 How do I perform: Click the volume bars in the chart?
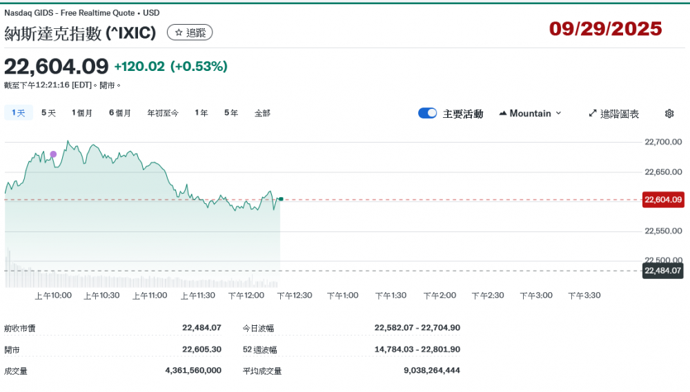[x=138, y=278]
